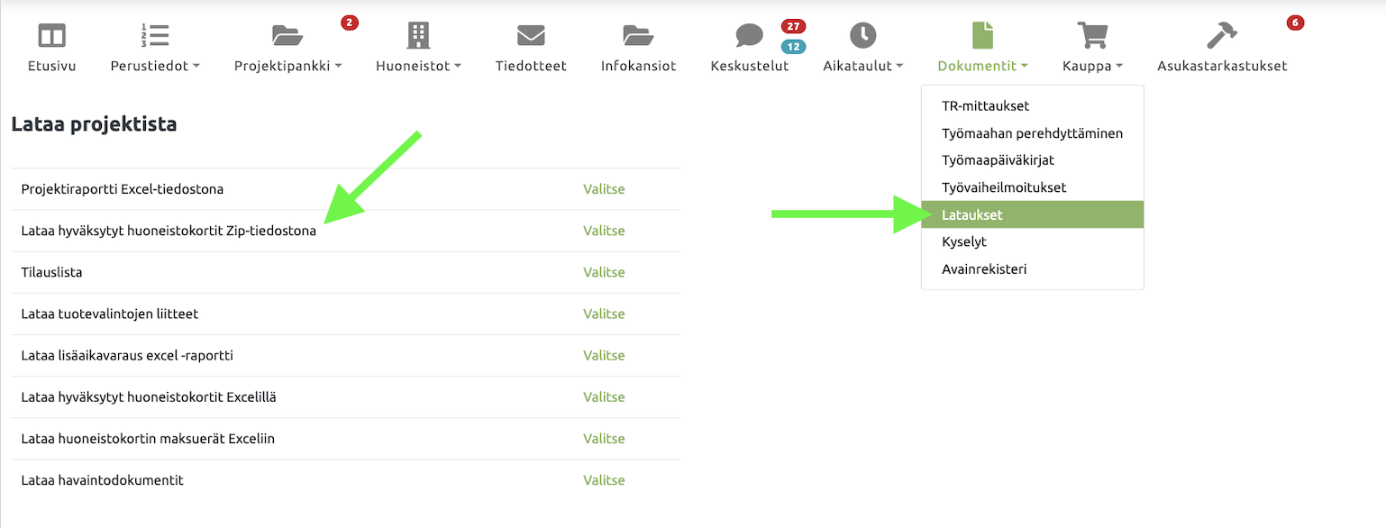Image resolution: width=1386 pixels, height=528 pixels.
Task: Click the Projektipankki folder icon
Action: [287, 36]
